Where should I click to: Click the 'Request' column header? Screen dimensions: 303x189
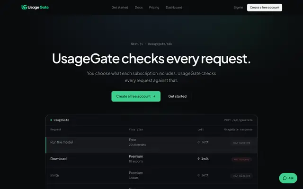tap(56, 129)
